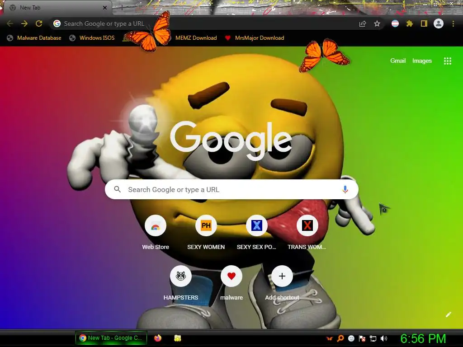This screenshot has width=463, height=347.
Task: Open MEMZ Download bookmark
Action: point(196,38)
